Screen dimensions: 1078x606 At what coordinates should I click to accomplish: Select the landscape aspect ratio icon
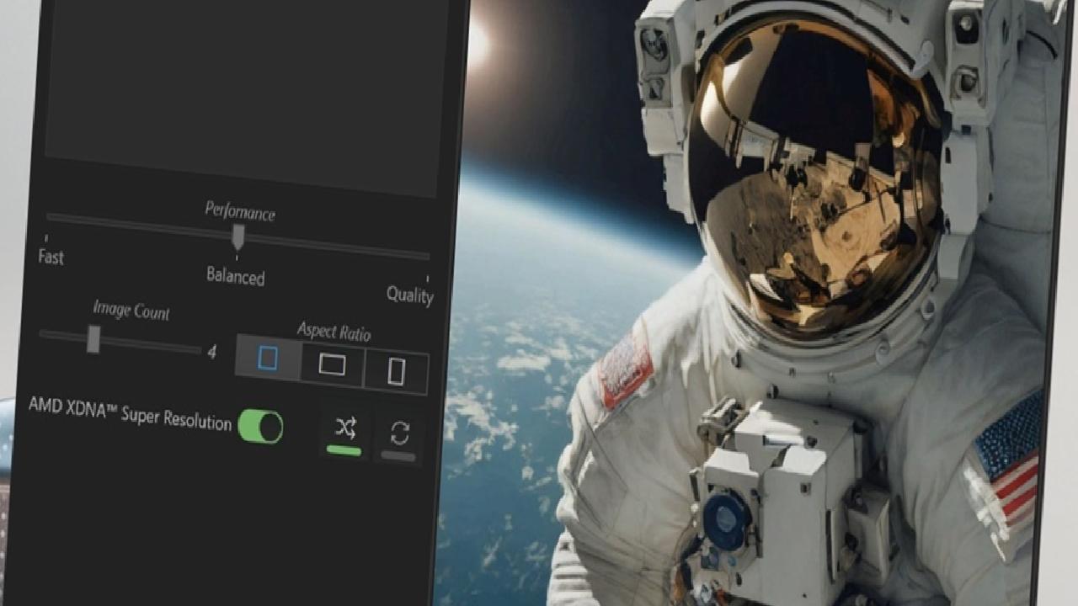pos(332,364)
